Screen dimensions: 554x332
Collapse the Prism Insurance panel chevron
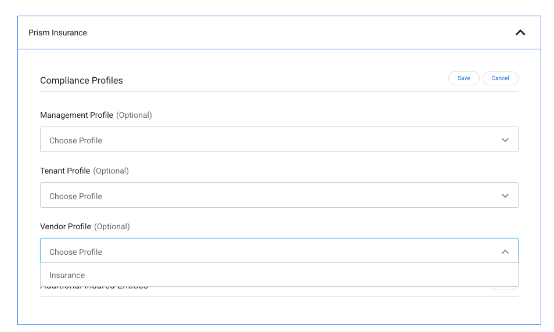pyautogui.click(x=520, y=33)
